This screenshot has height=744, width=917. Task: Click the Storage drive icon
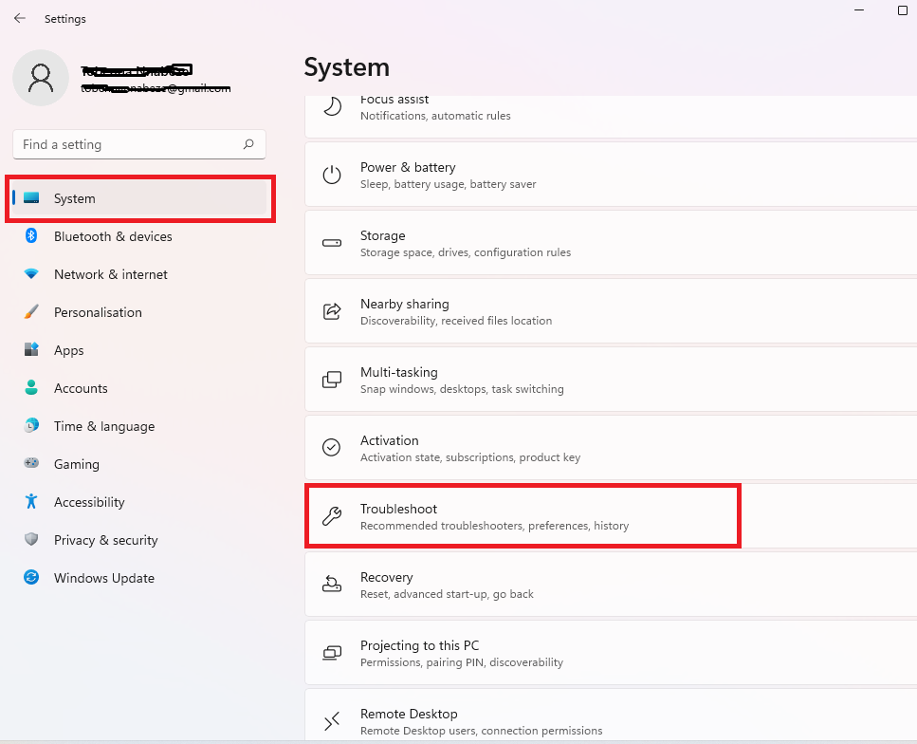pos(332,243)
